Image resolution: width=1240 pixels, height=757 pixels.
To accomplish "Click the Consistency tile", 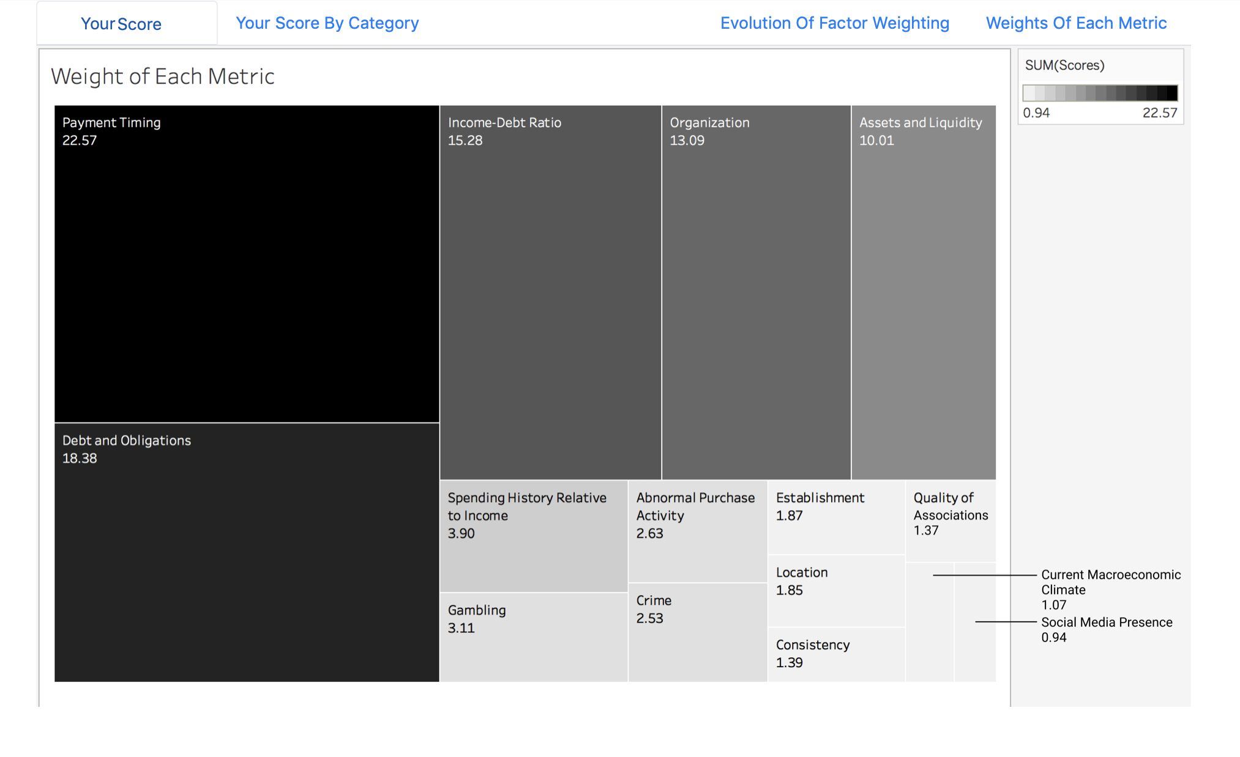I will tap(835, 654).
